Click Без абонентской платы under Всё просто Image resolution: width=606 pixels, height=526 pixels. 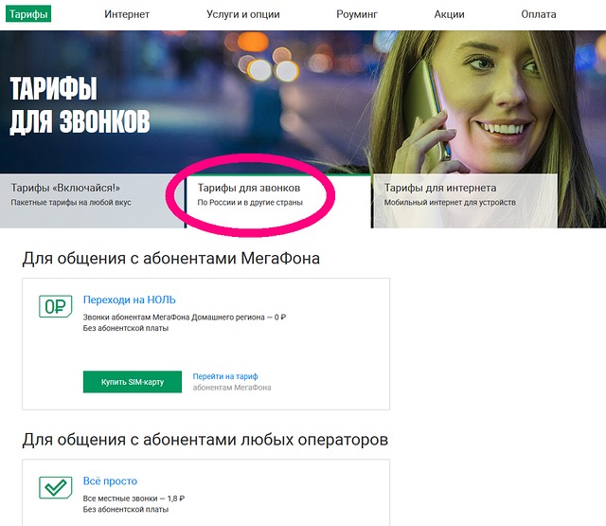click(x=126, y=509)
